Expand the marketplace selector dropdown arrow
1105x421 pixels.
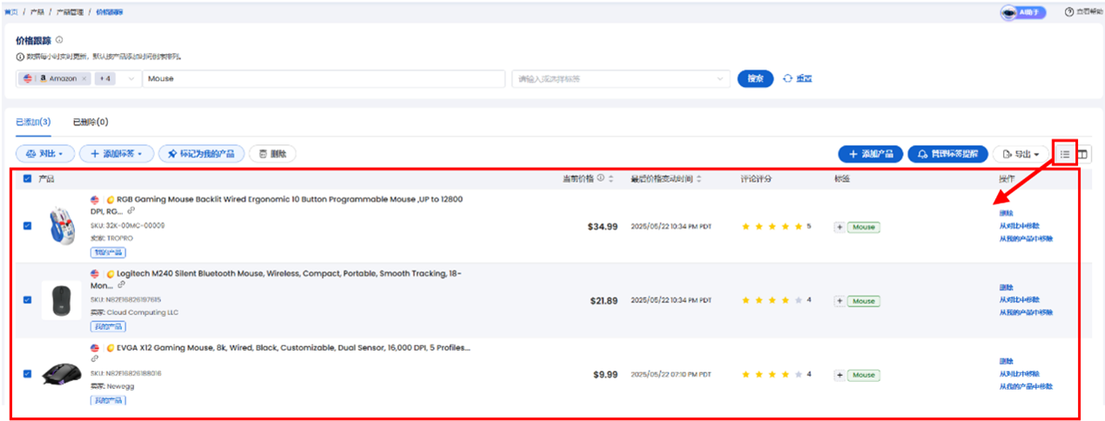131,78
